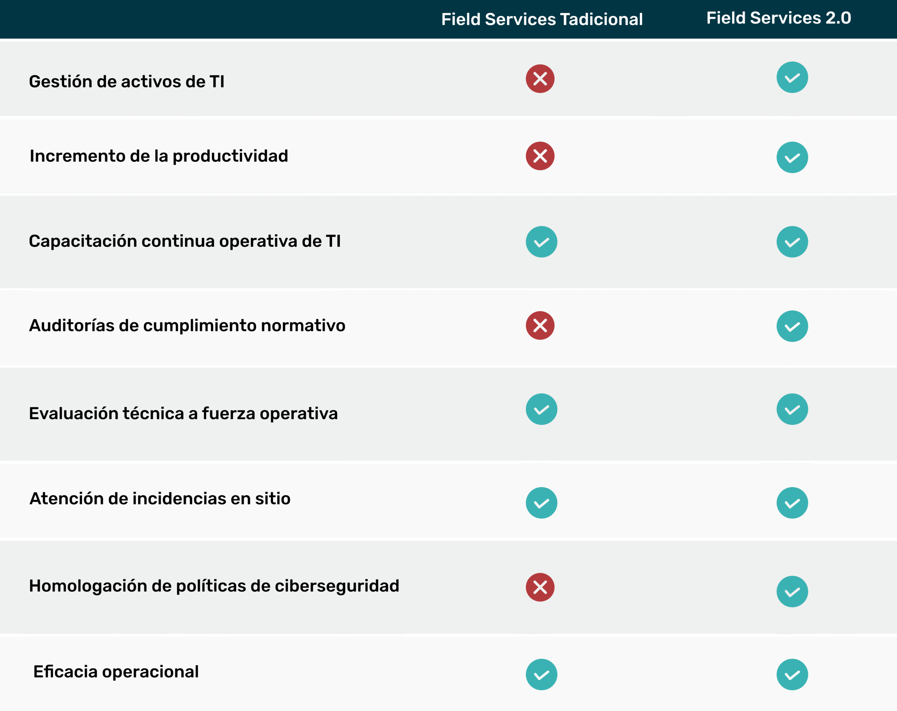
Task: Select the Field Services Tadicional column header
Action: 542,19
